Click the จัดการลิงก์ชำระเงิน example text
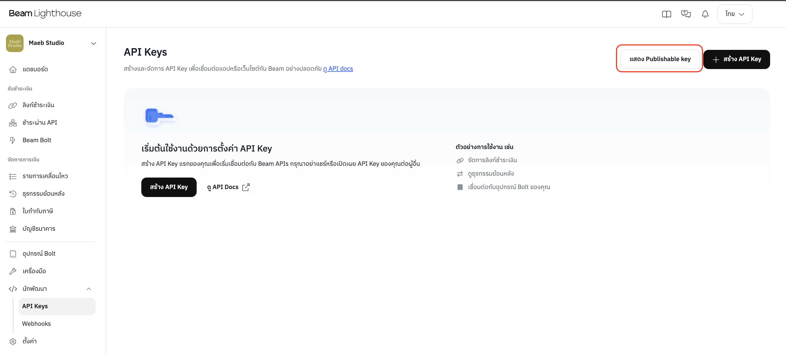This screenshot has height=354, width=786. 492,160
